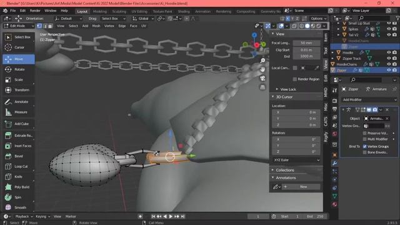Enable Preserve Volume checkbox
The width and height of the screenshot is (400, 225).
pos(365,133)
